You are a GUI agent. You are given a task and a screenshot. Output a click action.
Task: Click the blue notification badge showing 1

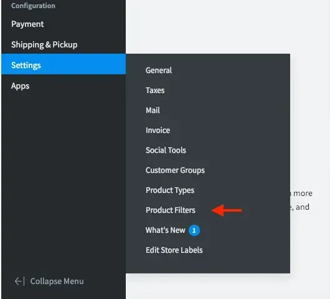[194, 230]
